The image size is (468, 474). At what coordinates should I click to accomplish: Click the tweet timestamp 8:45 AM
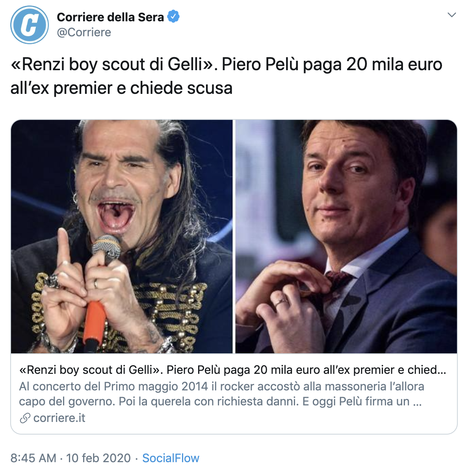click(x=33, y=458)
